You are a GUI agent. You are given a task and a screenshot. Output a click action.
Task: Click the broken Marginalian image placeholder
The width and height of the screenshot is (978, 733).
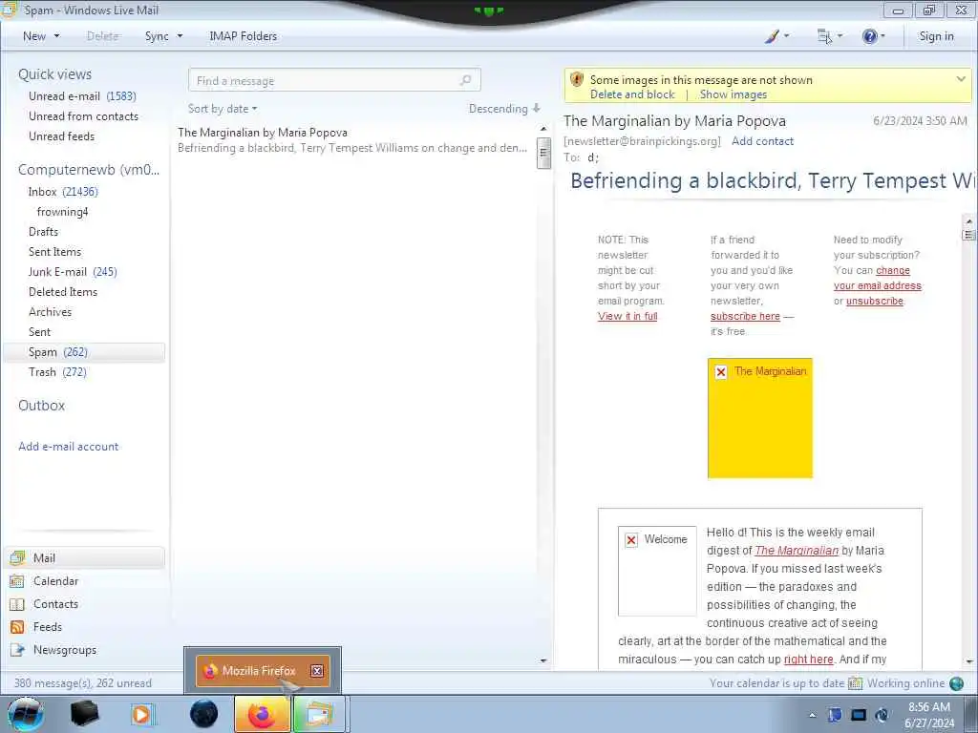(759, 418)
